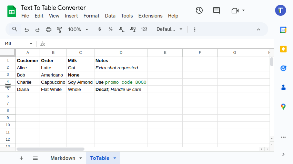Select the ToTable sheet tab
The height and width of the screenshot is (164, 293).
coord(100,158)
